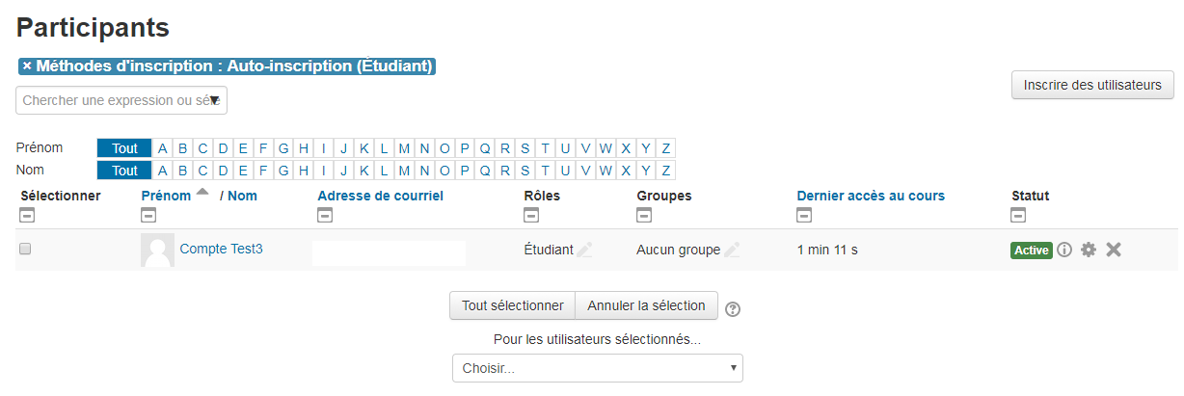Open the Compte Test3 profile link

point(221,249)
